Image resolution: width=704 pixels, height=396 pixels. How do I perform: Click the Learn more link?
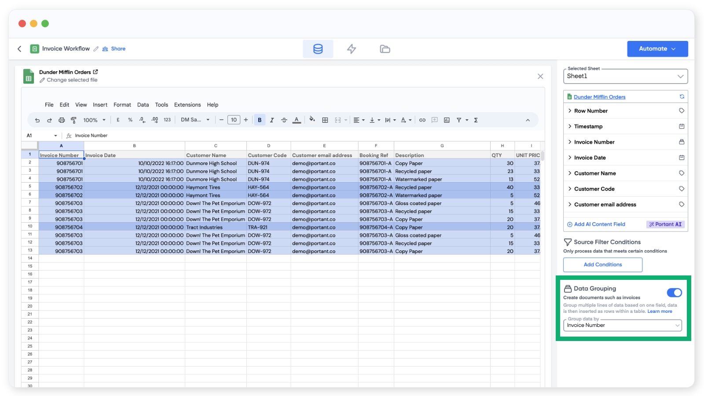(x=660, y=312)
